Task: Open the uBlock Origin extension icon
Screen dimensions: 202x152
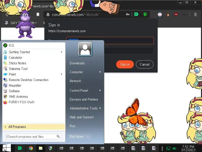Action: pos(176,14)
